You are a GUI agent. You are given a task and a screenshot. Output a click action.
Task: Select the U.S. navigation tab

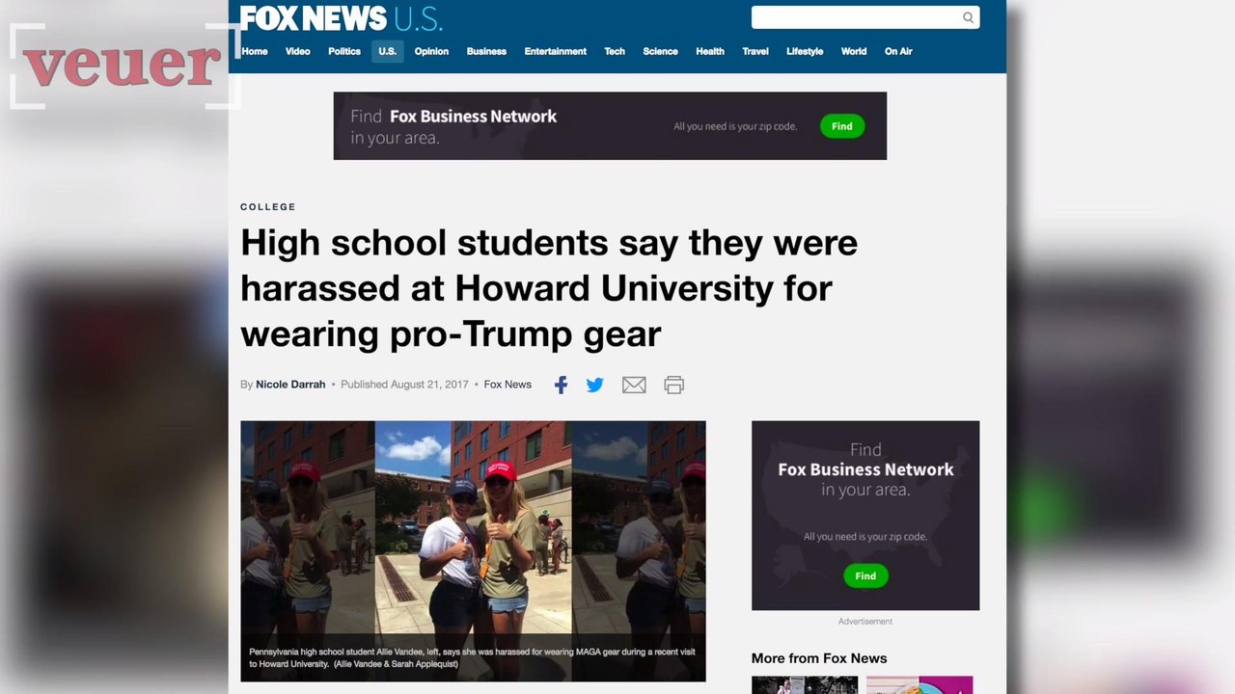pos(387,51)
